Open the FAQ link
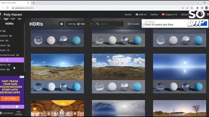The height and width of the screenshot is (117, 209). [19, 112]
